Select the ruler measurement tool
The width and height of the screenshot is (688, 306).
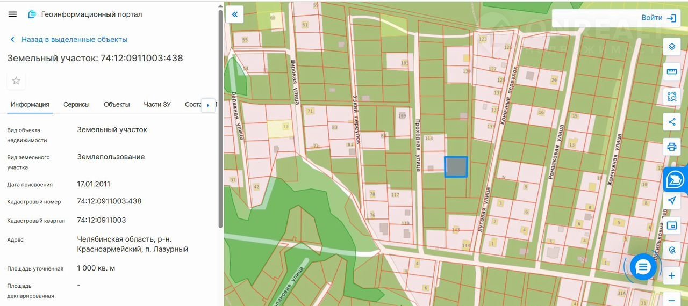point(671,71)
